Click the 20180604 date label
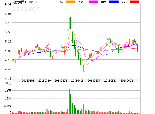 pos(127,81)
